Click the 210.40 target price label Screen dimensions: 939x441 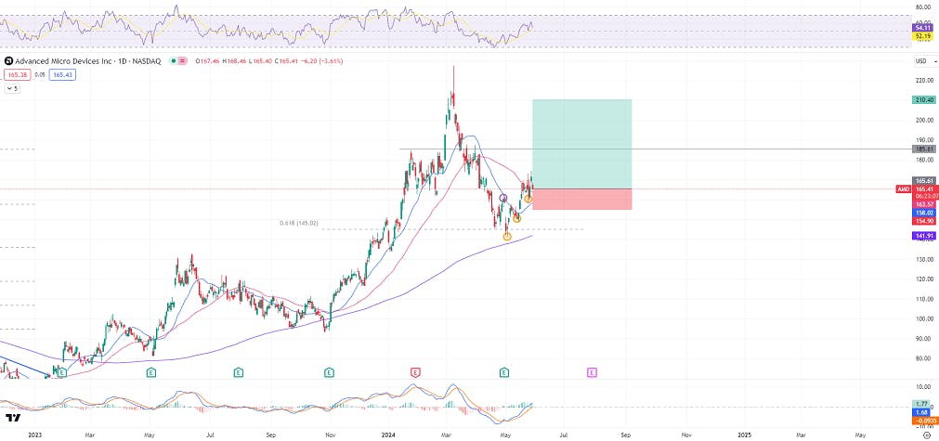[923, 100]
